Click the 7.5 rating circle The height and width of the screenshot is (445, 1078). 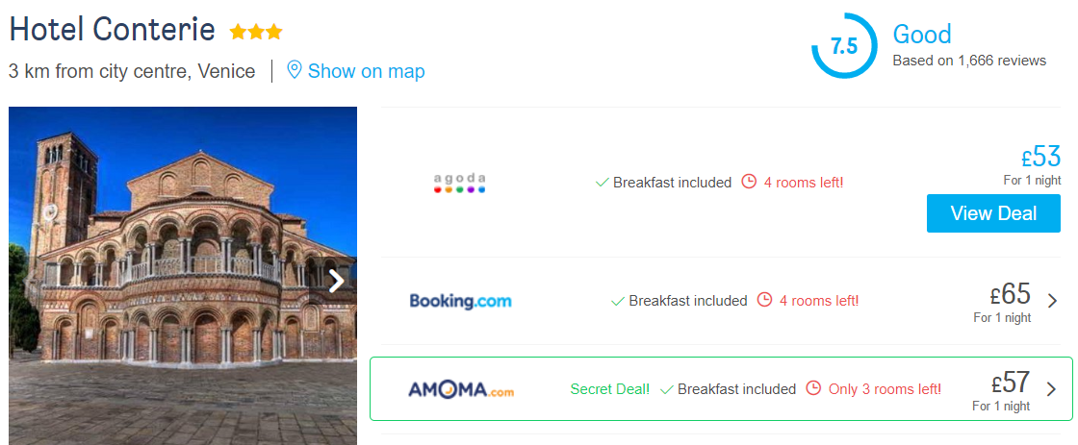pos(844,46)
